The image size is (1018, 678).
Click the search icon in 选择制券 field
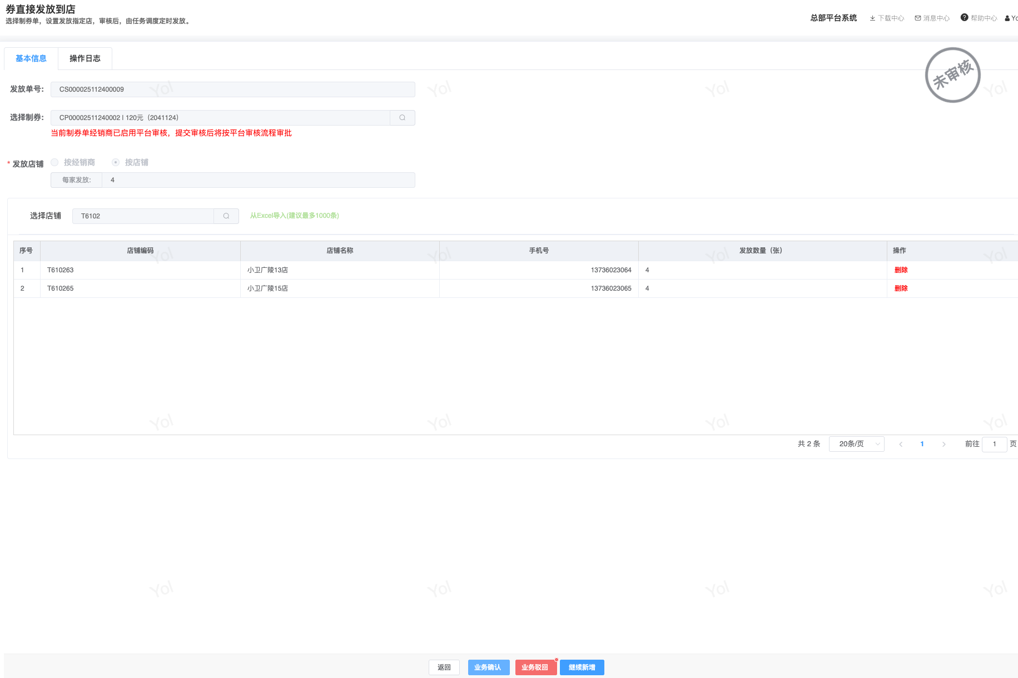402,118
